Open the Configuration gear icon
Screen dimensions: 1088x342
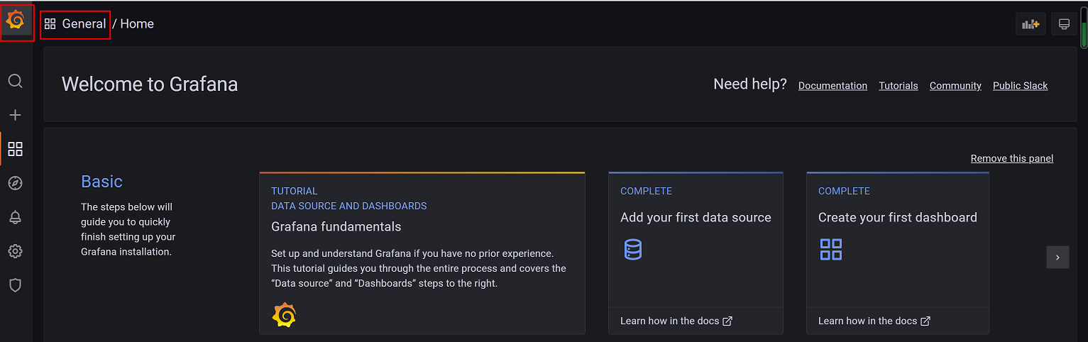[x=15, y=251]
